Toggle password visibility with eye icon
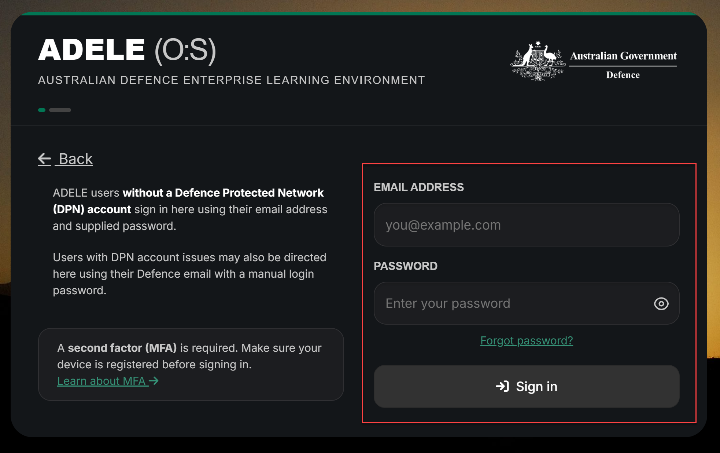720x453 pixels. [x=661, y=304]
